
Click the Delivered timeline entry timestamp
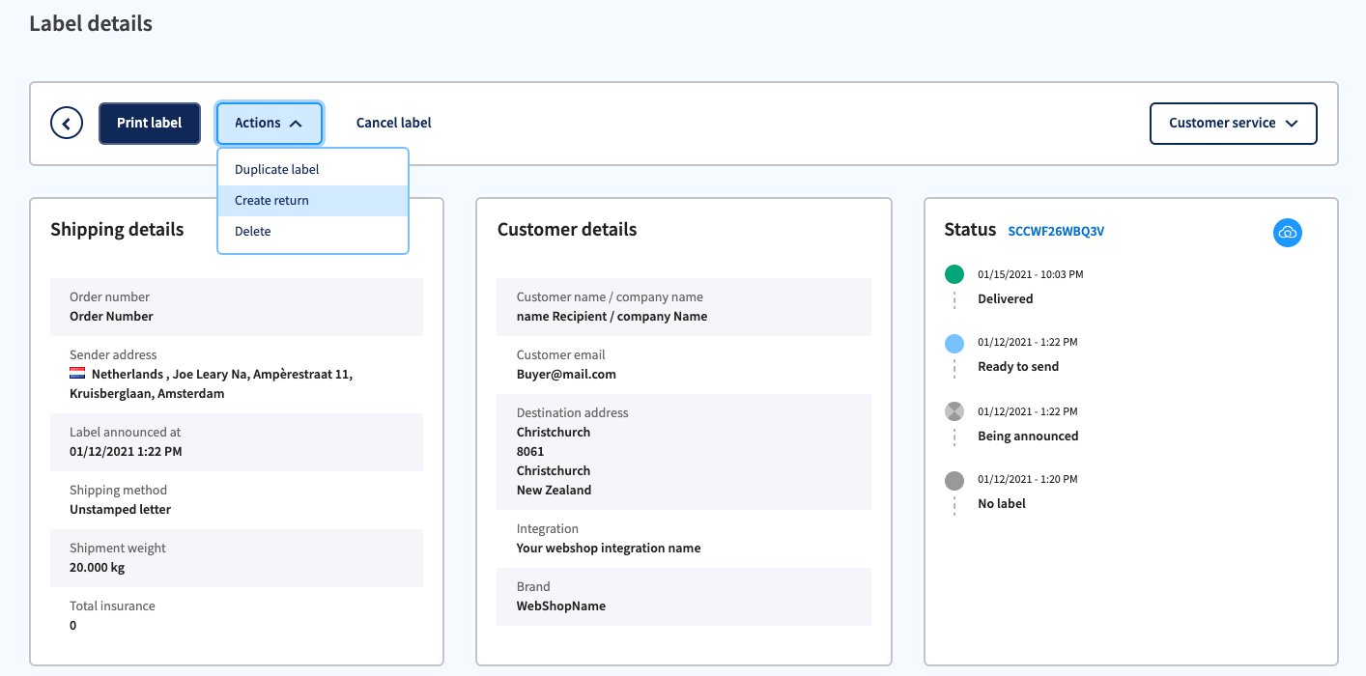pyautogui.click(x=1032, y=273)
